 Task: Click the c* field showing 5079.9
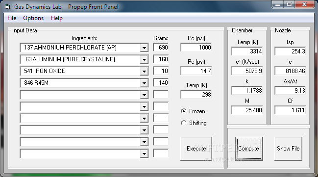[247, 71]
